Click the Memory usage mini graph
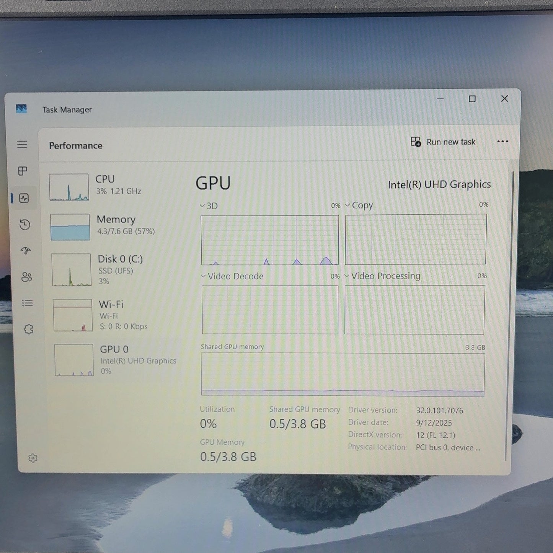This screenshot has height=553, width=553. point(70,227)
